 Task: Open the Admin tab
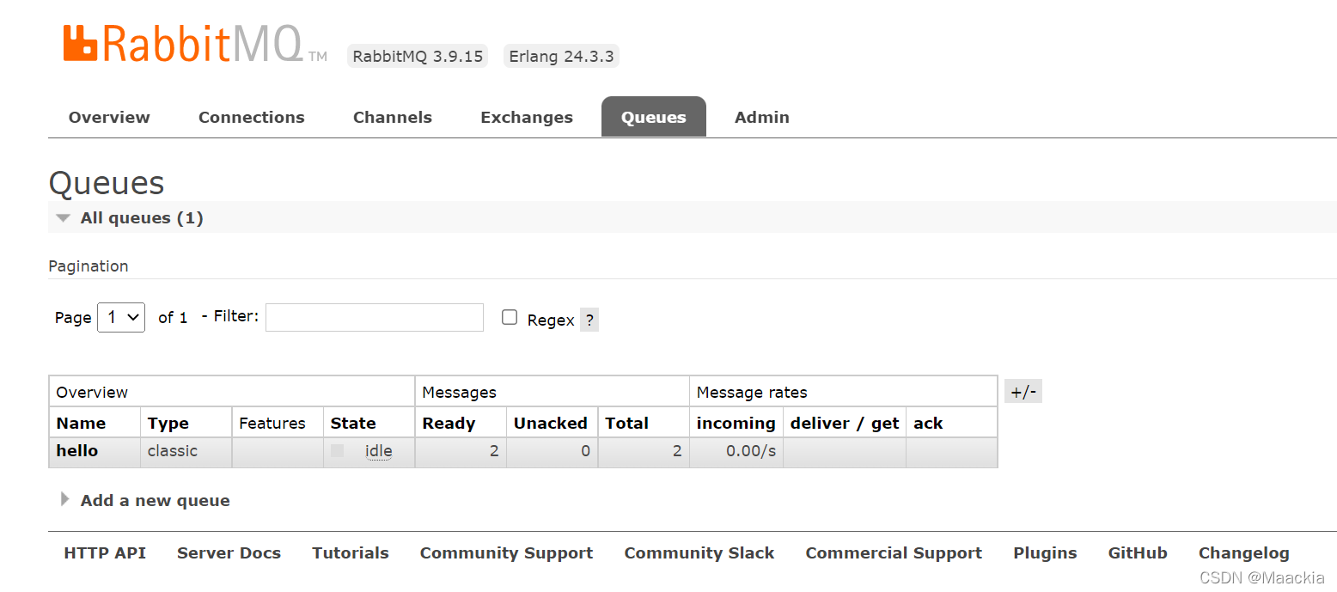(x=762, y=117)
